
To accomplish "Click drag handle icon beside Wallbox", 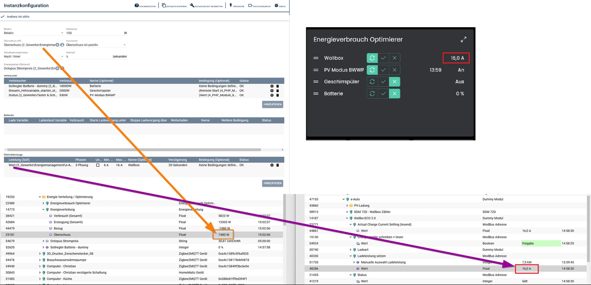I will [x=316, y=58].
